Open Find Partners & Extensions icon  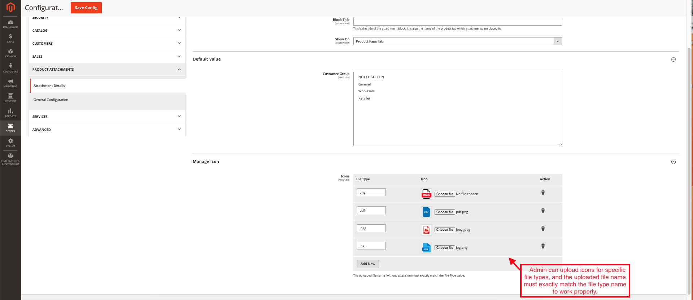(10, 159)
